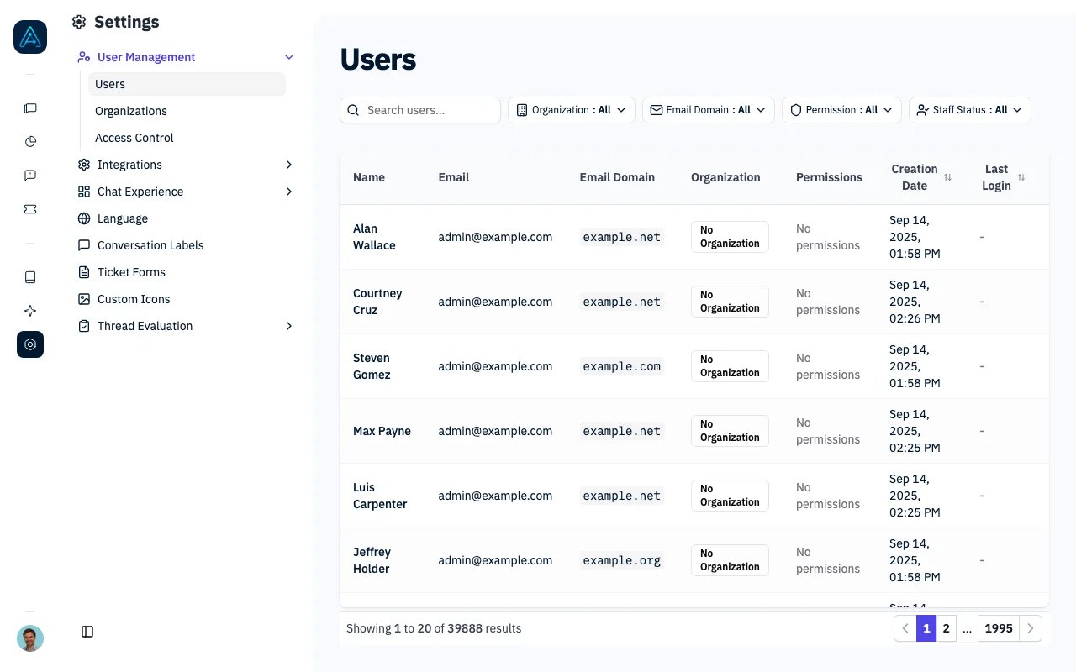This screenshot has width=1076, height=672.
Task: Click Luis Carpenter user name
Action: tap(380, 496)
